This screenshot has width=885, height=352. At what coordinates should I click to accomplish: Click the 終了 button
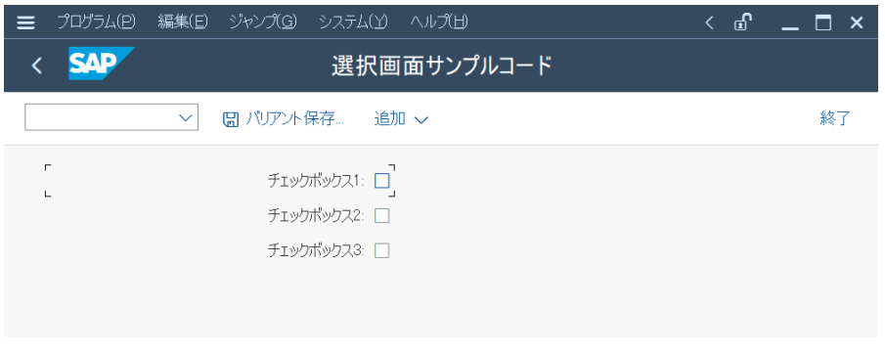(x=835, y=118)
